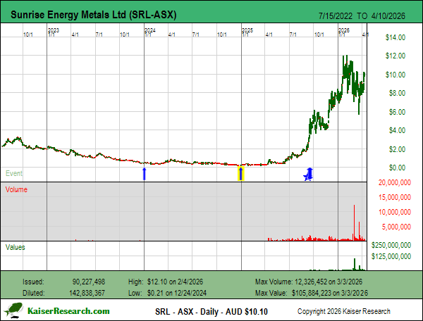Viewport: 423px width, 321px height.
Task: Click the tallest red volume spike in March 2026
Action: (354, 222)
